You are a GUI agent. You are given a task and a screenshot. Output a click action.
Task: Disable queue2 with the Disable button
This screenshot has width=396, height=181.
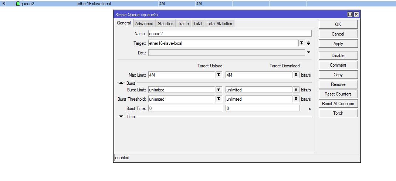point(338,56)
